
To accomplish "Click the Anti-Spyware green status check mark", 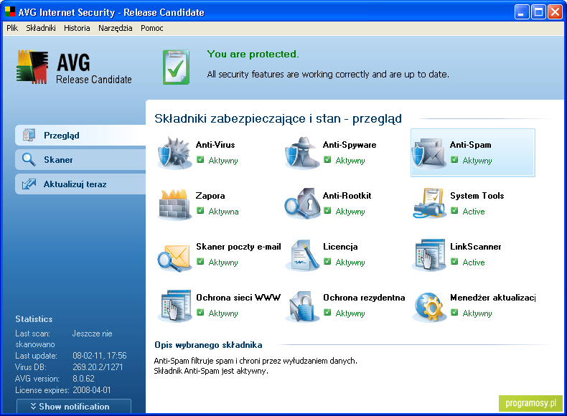I will point(327,159).
